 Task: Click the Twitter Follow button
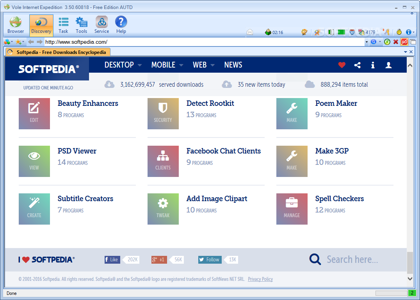click(210, 259)
